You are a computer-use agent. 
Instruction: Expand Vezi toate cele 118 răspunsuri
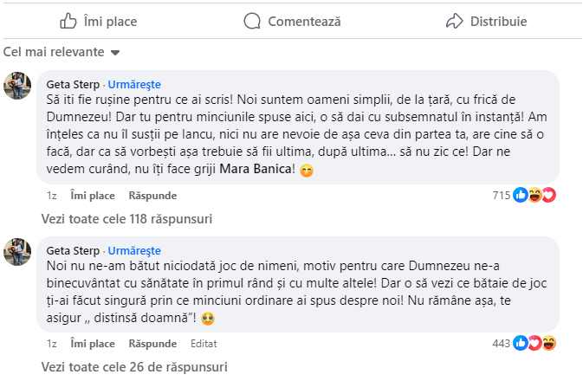(x=126, y=219)
